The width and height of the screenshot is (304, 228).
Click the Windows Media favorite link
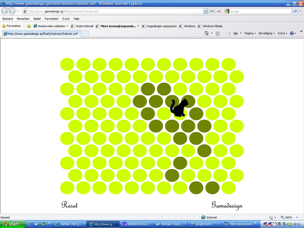point(210,26)
